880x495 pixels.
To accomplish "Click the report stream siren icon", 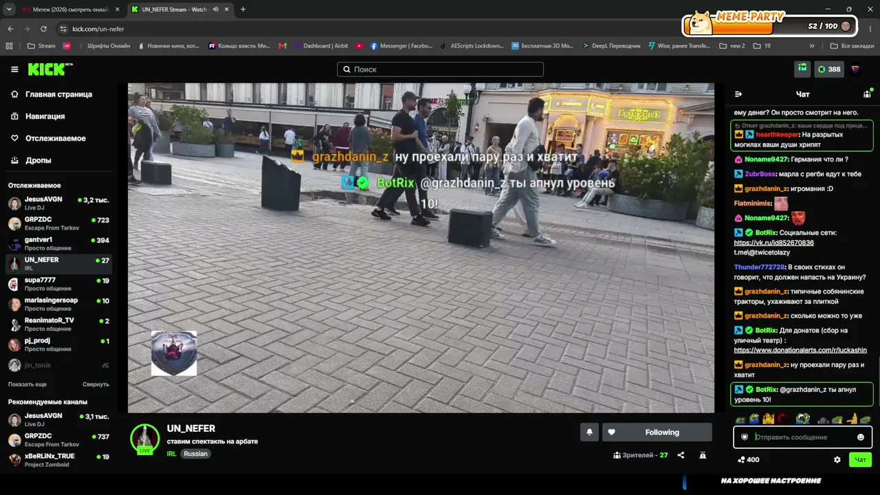I will [x=703, y=455].
